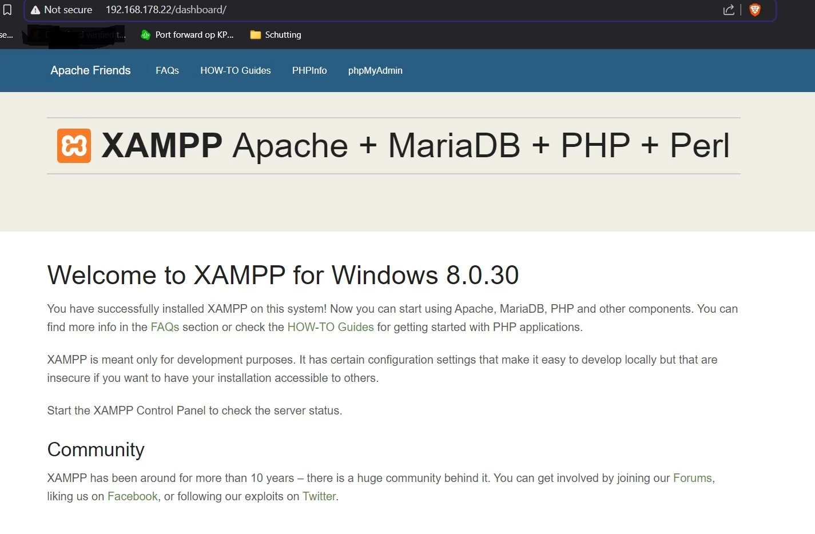The height and width of the screenshot is (534, 815).
Task: Click the Not secure warning triangle icon
Action: click(35, 10)
